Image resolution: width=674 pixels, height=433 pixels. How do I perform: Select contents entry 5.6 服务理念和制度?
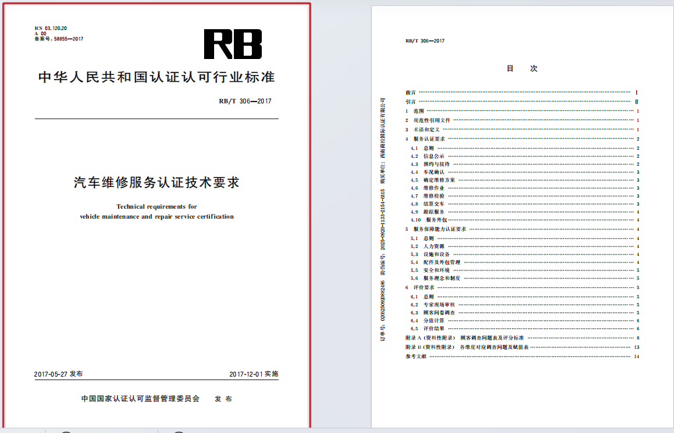point(524,278)
